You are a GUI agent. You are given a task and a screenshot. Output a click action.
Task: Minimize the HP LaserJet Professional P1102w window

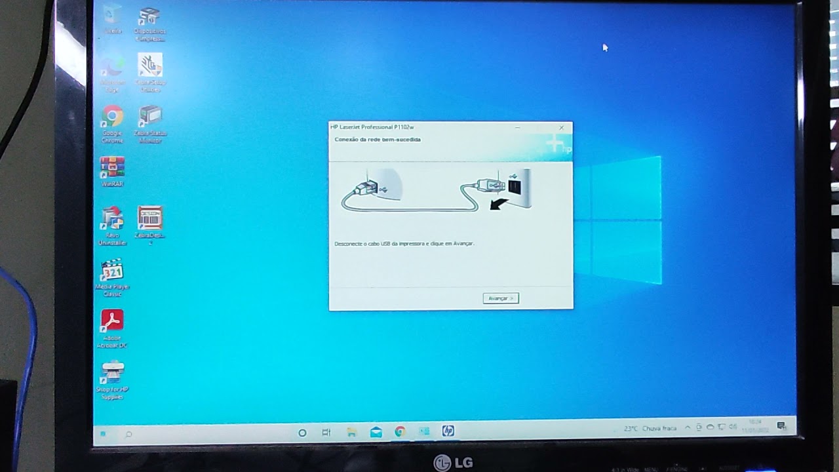pos(518,127)
